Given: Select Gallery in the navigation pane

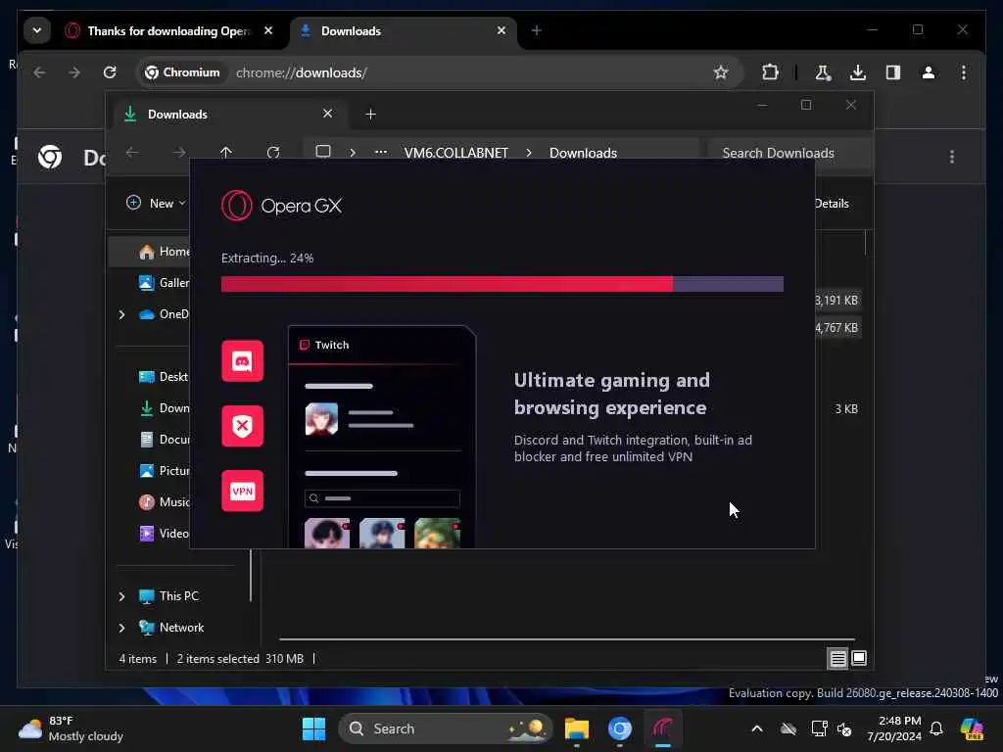Looking at the screenshot, I should (x=164, y=283).
